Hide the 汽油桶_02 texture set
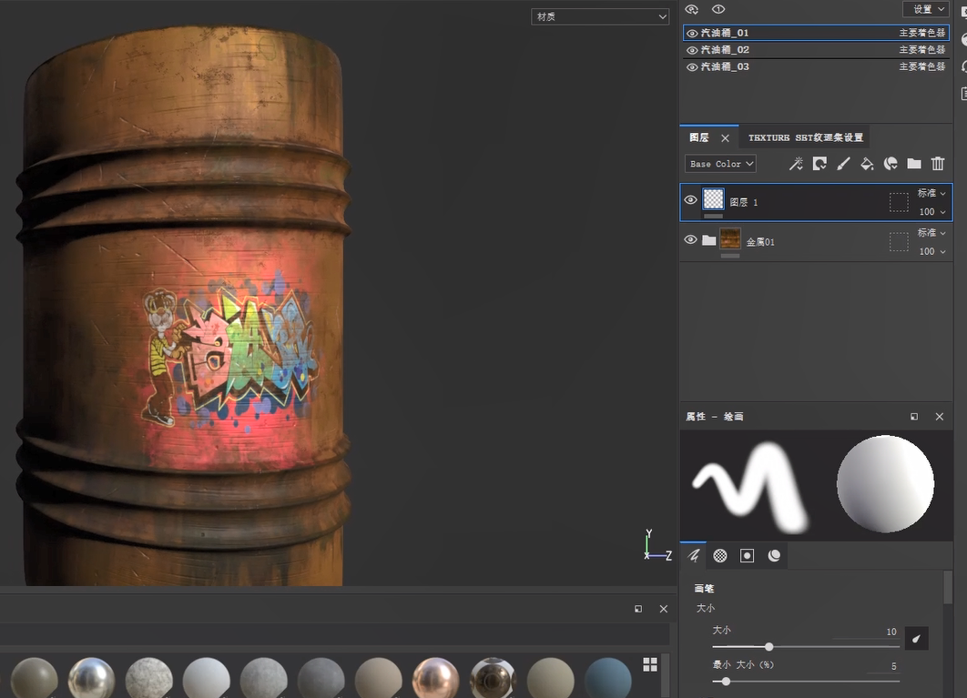Image resolution: width=967 pixels, height=698 pixels. 692,50
